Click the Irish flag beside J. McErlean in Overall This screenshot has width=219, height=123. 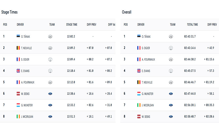click(x=139, y=105)
